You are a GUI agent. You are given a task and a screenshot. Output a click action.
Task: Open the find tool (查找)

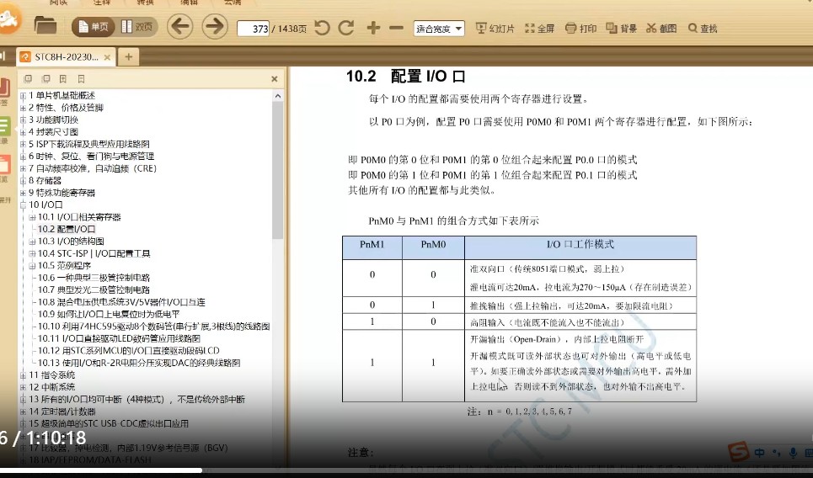[703, 29]
